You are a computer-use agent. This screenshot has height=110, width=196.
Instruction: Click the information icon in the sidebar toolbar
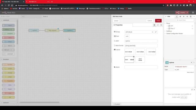pyautogui.click(x=177, y=16)
